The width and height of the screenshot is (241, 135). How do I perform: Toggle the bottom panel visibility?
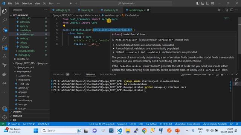(x=203, y=3)
